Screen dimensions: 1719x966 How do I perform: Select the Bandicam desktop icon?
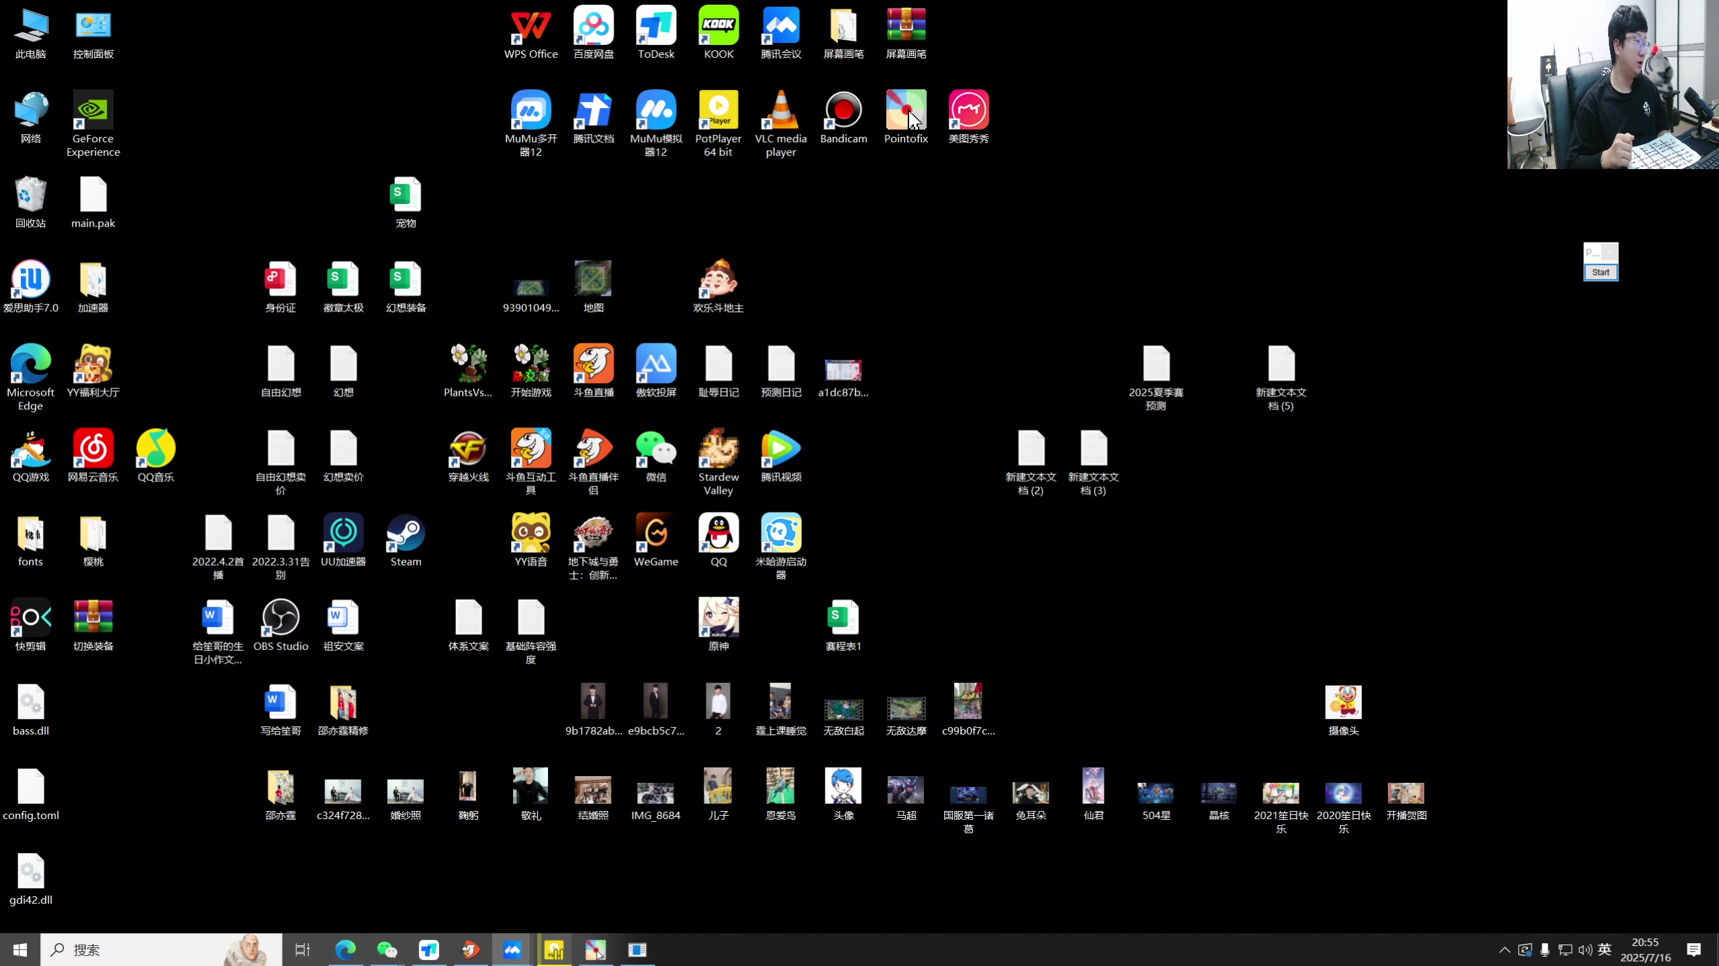click(843, 117)
